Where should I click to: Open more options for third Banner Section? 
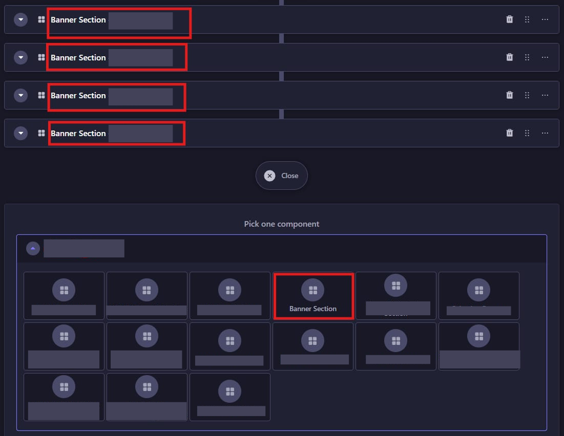tap(545, 95)
